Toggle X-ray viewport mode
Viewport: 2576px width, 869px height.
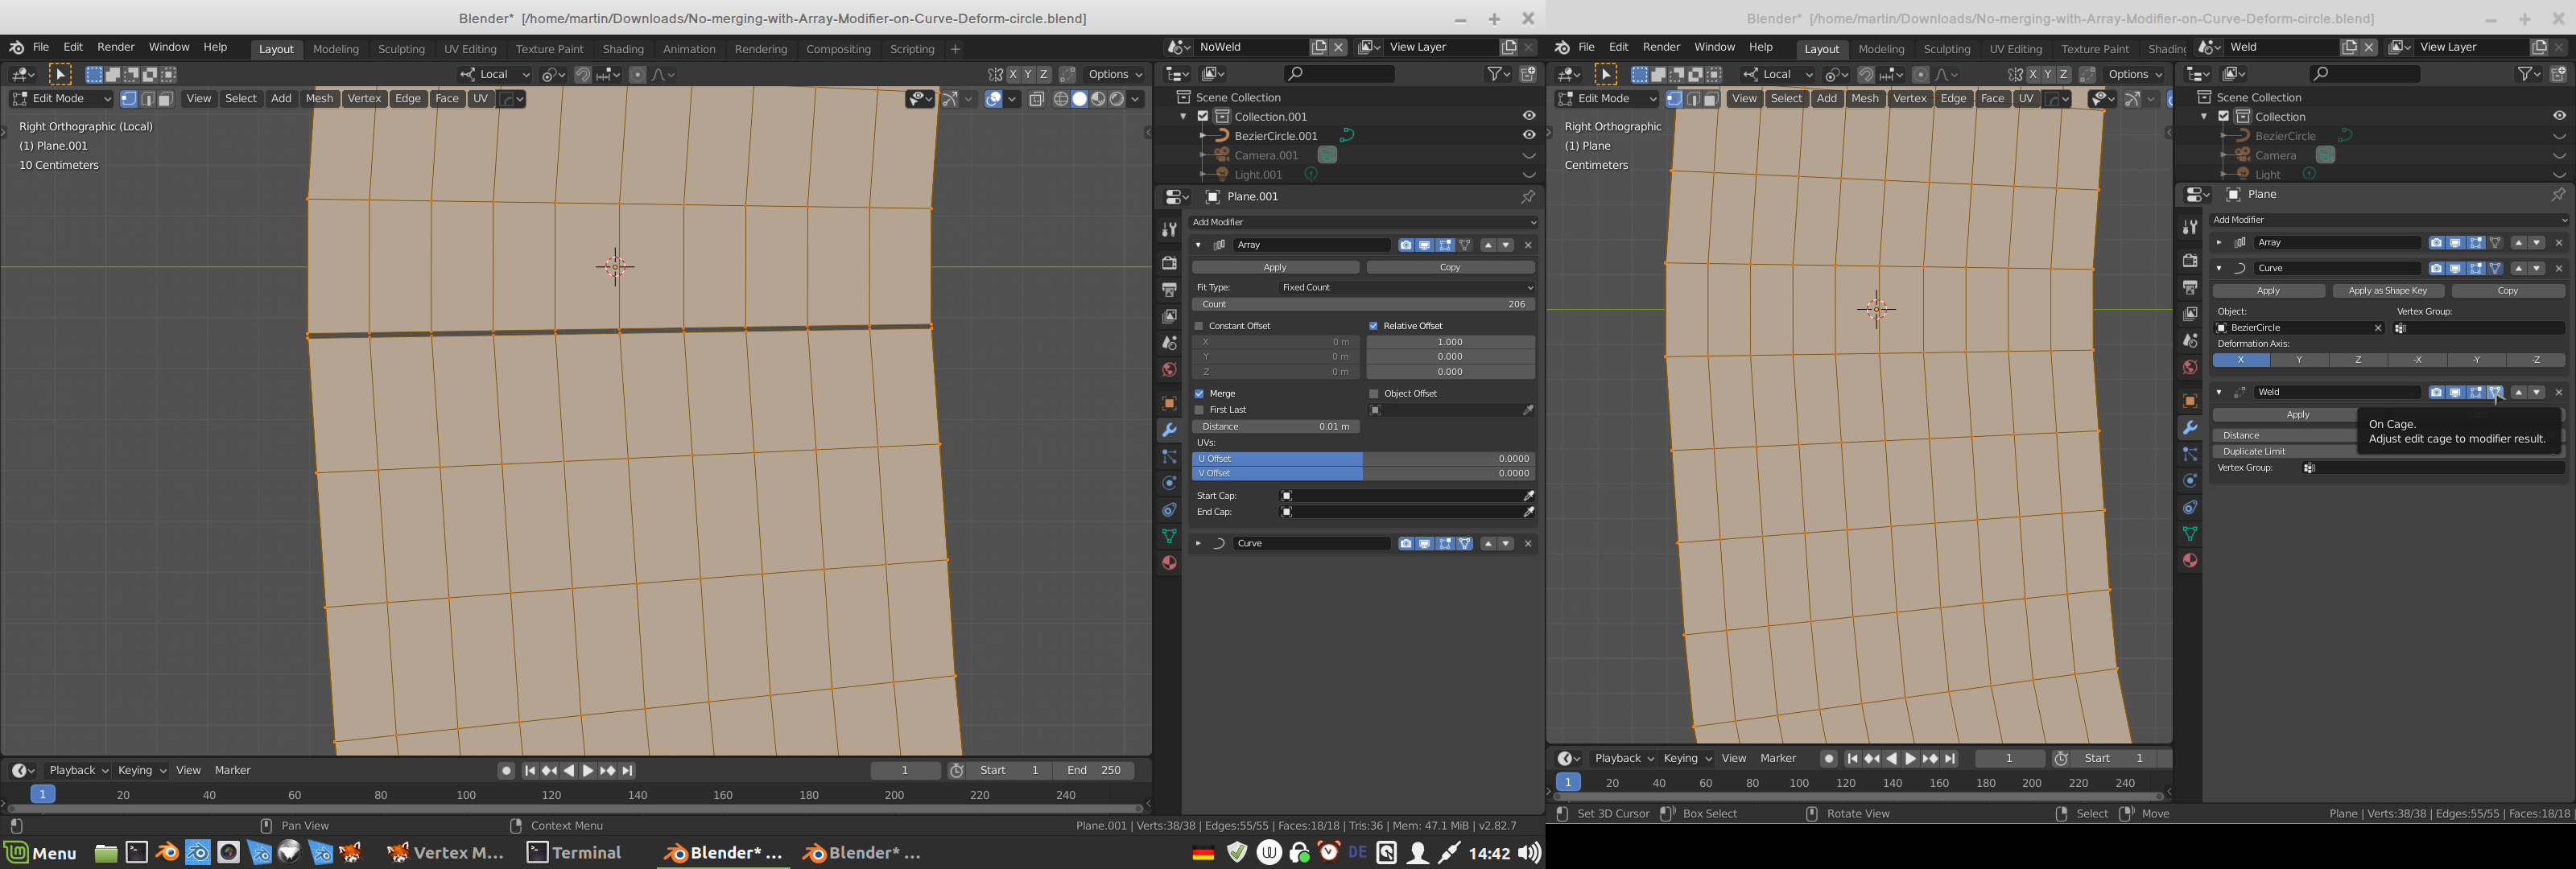click(x=1036, y=99)
